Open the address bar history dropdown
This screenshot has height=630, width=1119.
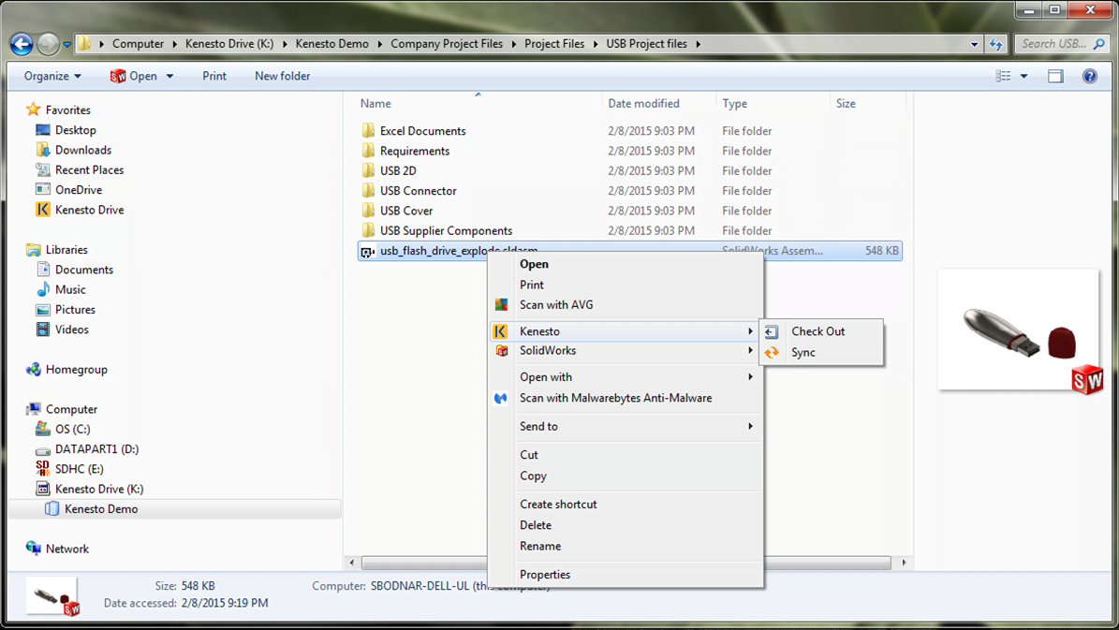pyautogui.click(x=974, y=43)
